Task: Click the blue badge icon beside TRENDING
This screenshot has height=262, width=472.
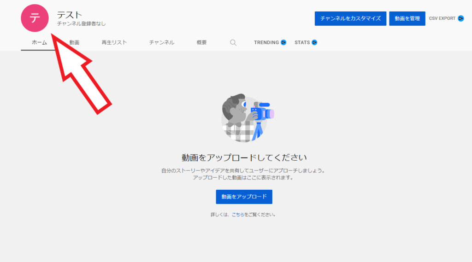Action: coord(283,42)
